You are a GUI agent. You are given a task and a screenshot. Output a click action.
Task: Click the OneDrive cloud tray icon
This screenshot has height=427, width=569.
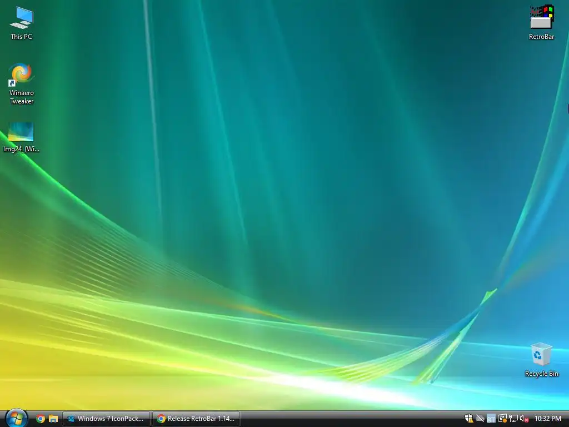click(480, 419)
